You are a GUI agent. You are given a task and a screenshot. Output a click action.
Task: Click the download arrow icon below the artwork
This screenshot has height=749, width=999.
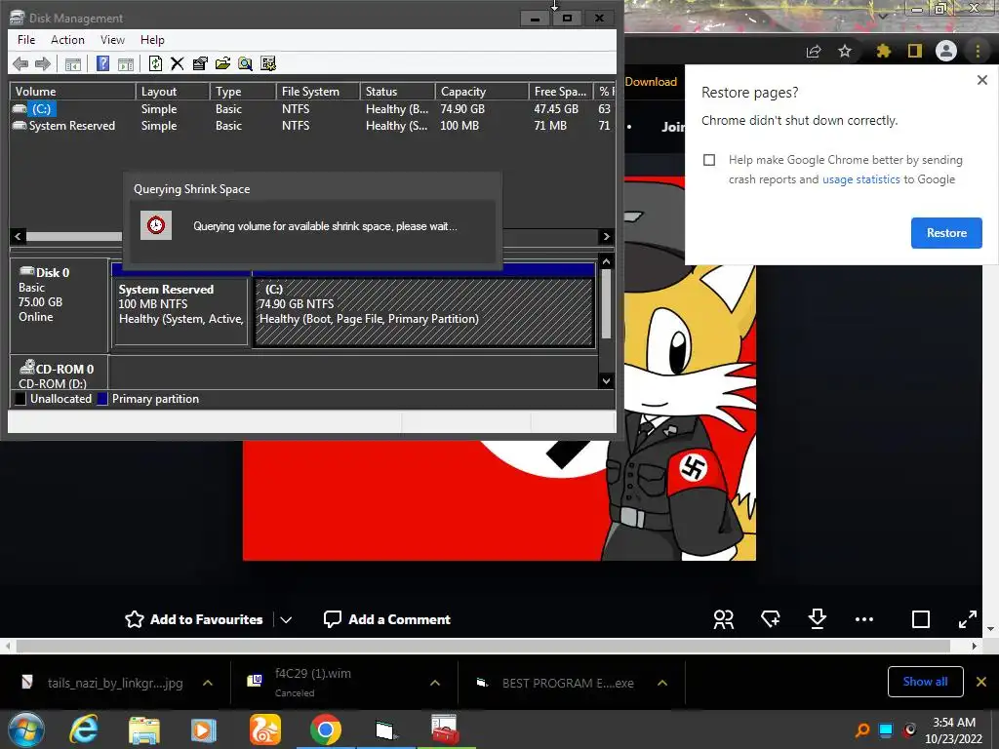(817, 618)
